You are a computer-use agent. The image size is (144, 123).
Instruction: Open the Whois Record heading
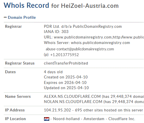[x=26, y=5]
